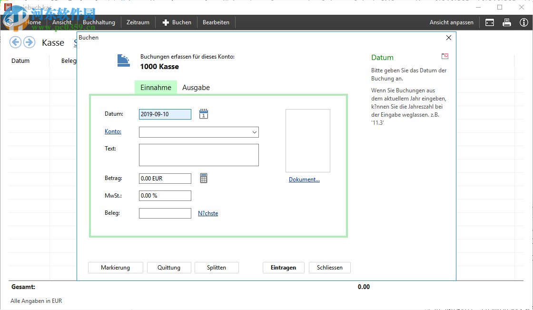Click into the Text input box

[198, 155]
